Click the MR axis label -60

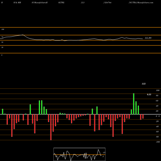(x=157, y=132)
